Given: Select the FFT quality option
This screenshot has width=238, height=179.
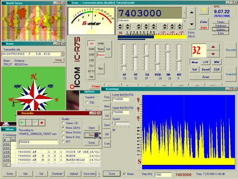Looking at the screenshot, I should (63, 142).
